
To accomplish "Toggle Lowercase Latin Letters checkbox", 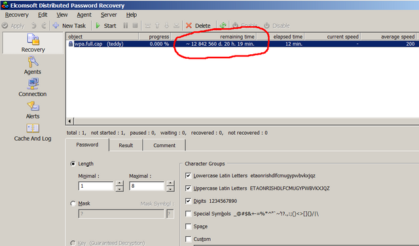I will coord(188,175).
